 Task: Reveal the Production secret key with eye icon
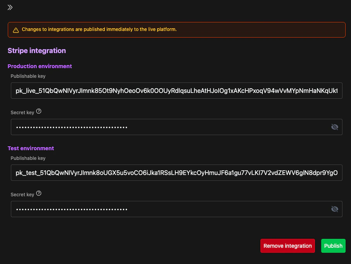pos(334,127)
